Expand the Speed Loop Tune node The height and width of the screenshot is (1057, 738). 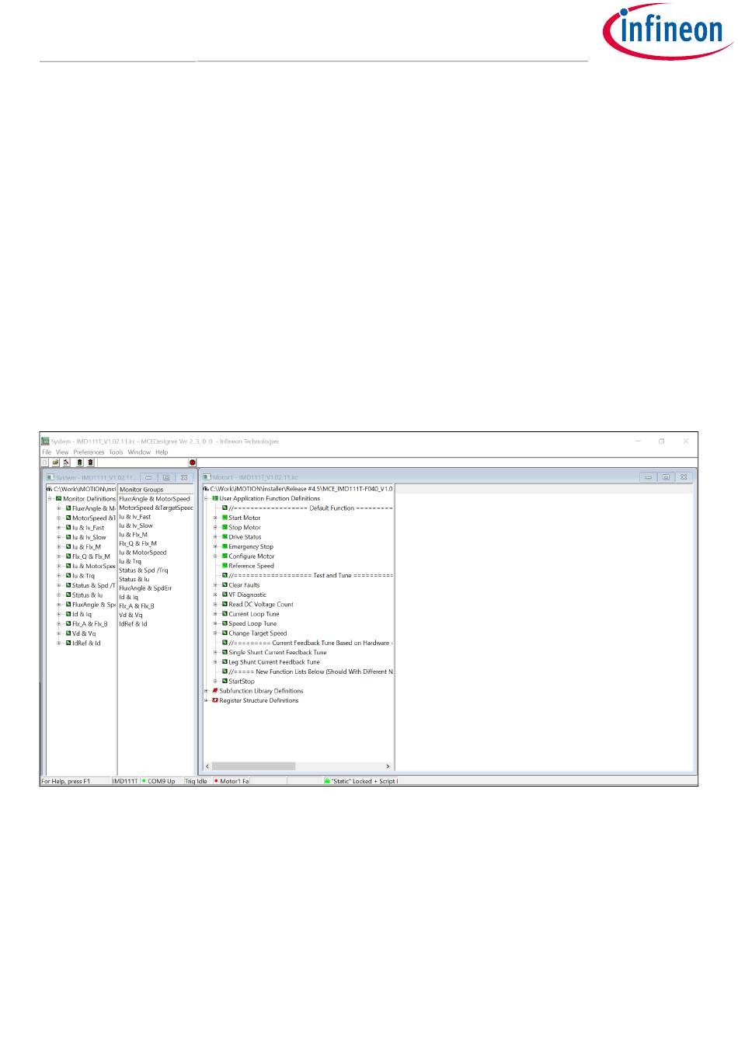tap(215, 623)
